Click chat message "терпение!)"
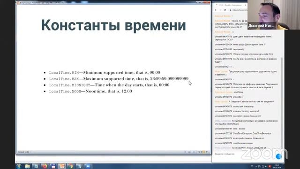300x169 pixels. 239,49
